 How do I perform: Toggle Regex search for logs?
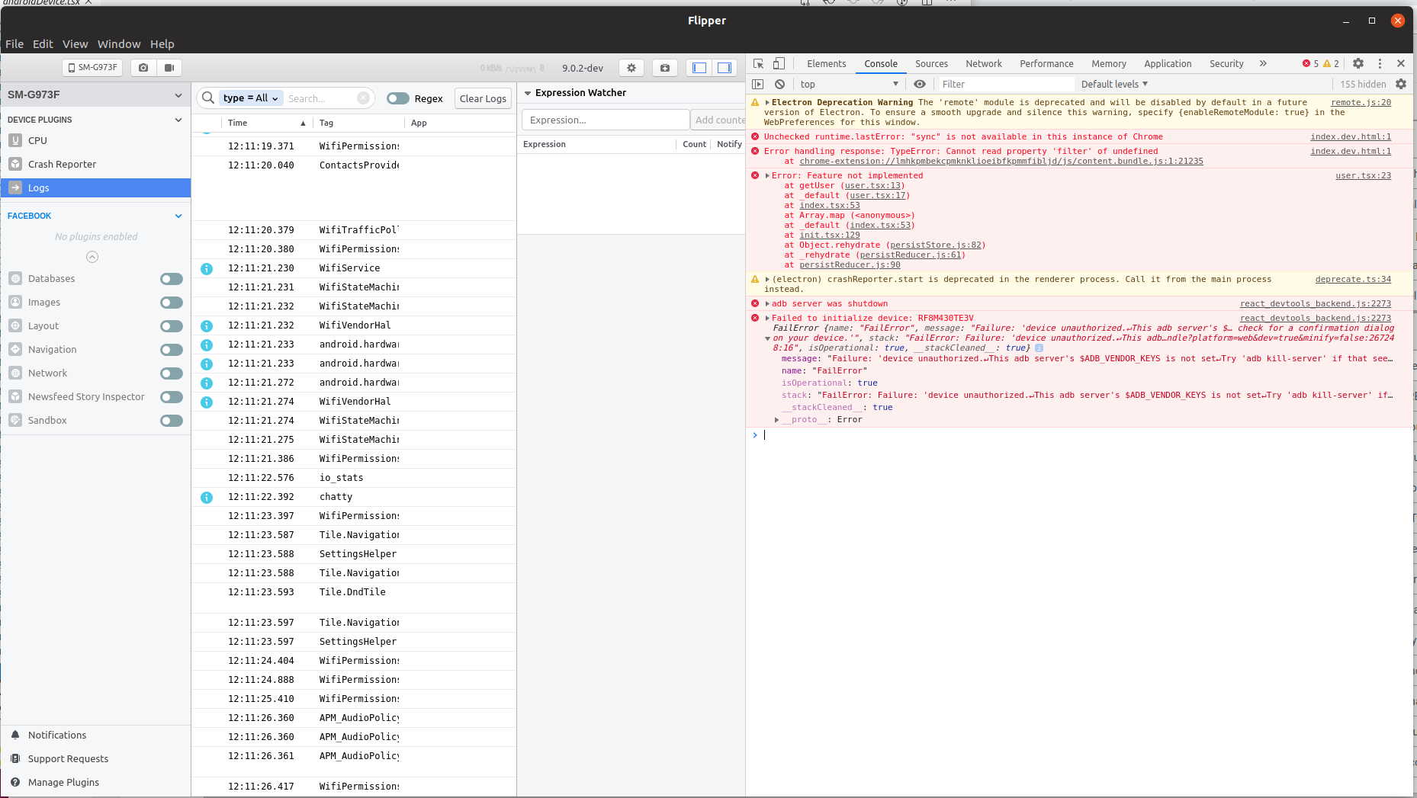[x=398, y=98]
